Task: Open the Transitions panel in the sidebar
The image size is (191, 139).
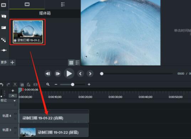Action: pos(4,28)
